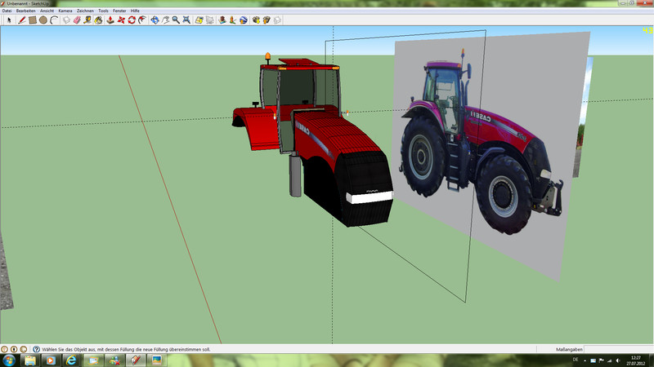
Task: Click the Add New Building icon
Action: pos(222,20)
